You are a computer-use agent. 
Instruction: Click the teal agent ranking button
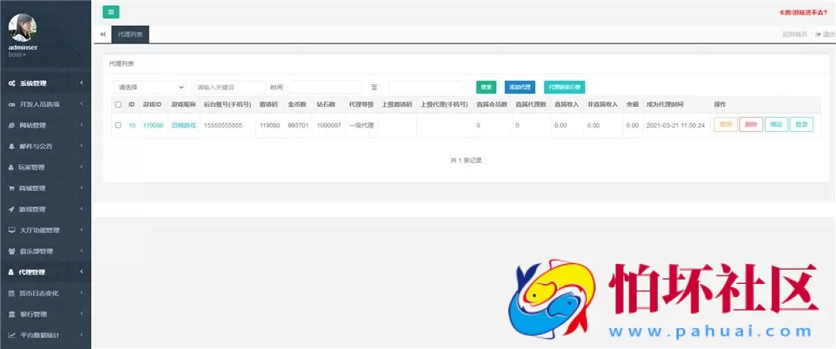coord(564,87)
